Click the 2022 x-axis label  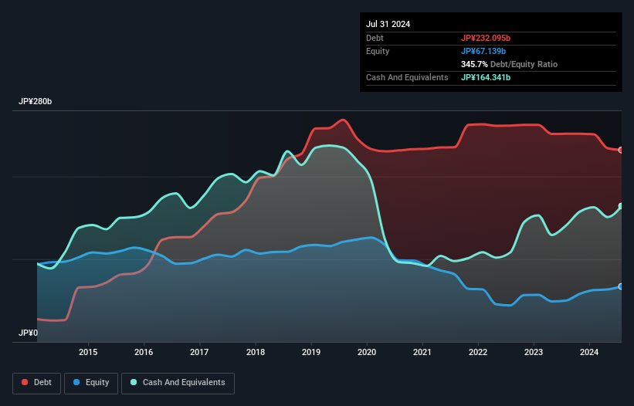click(478, 352)
